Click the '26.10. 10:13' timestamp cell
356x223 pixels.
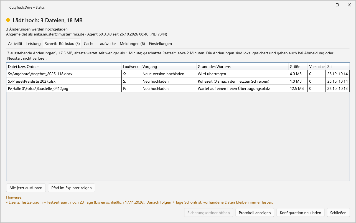(x=337, y=88)
